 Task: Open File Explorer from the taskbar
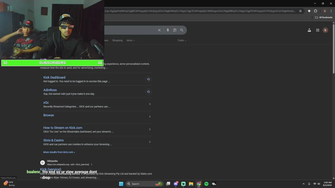[x=191, y=184]
